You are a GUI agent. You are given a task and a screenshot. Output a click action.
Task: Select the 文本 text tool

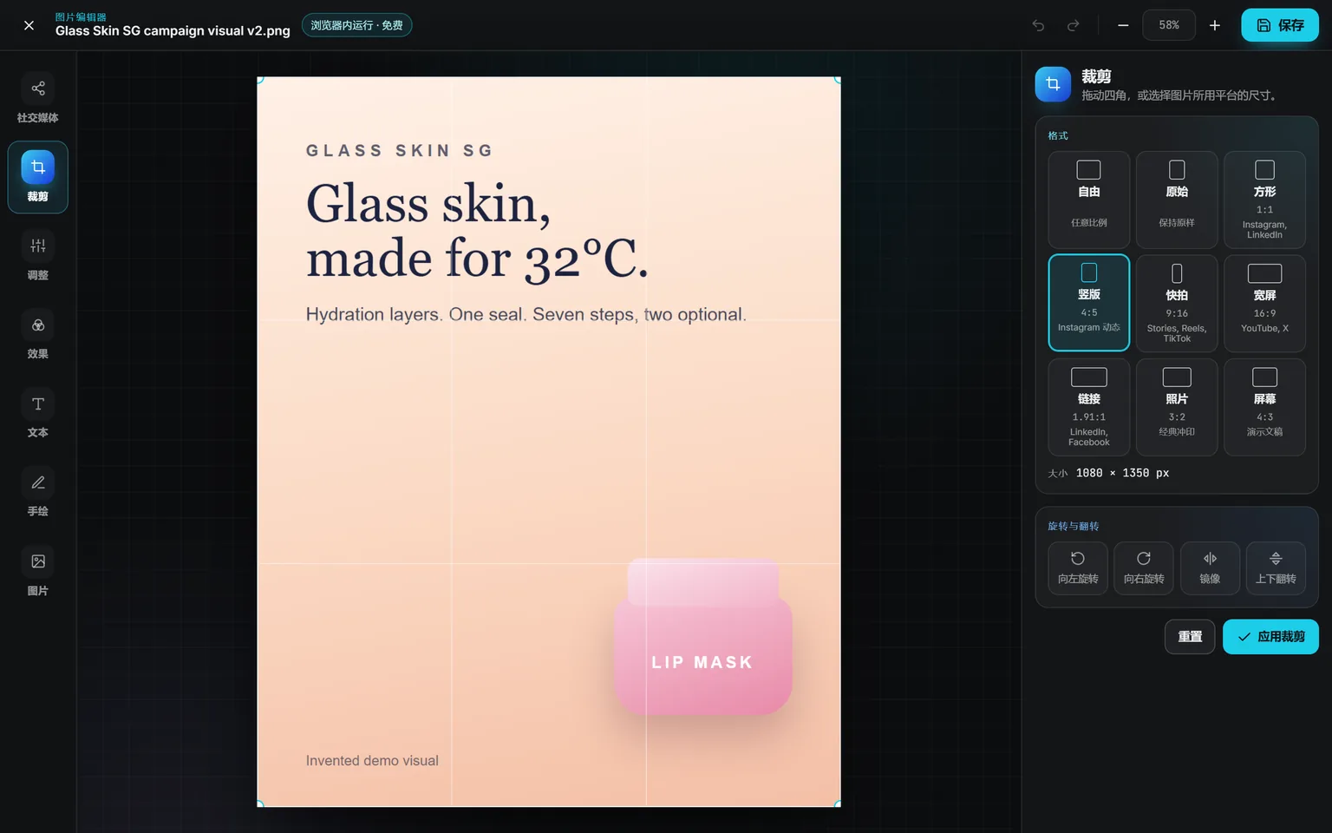pos(38,414)
